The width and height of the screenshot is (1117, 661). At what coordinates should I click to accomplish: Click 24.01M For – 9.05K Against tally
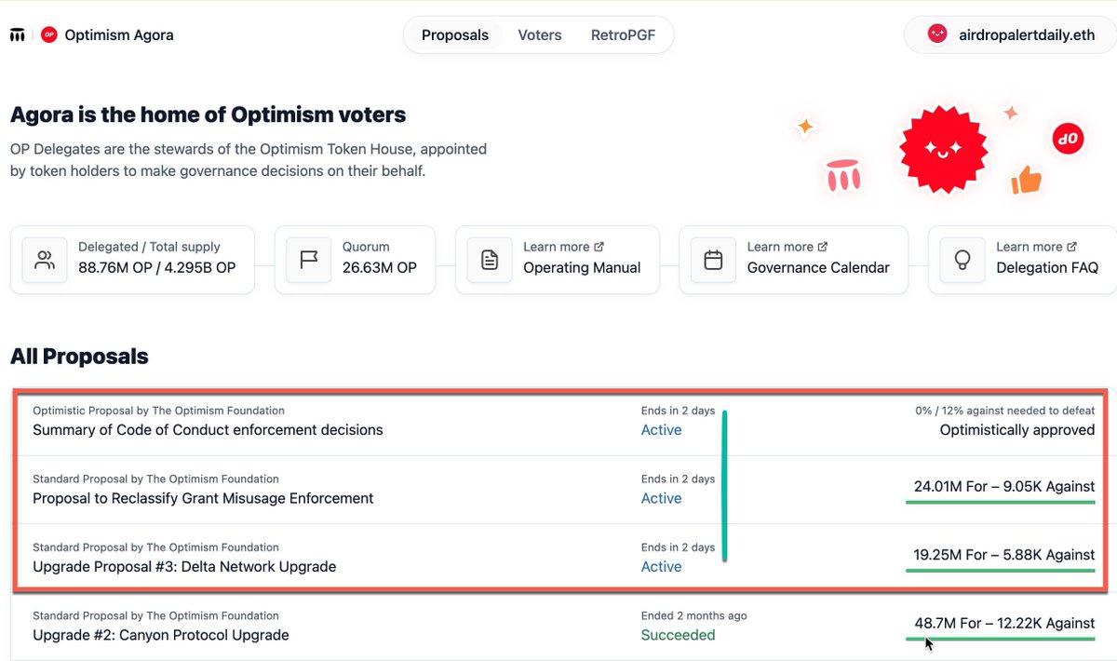[x=1004, y=486]
